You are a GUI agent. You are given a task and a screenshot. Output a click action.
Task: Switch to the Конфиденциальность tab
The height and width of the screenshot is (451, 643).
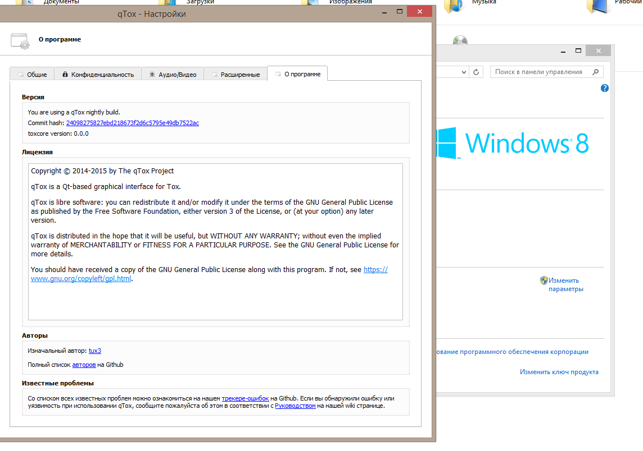point(98,74)
